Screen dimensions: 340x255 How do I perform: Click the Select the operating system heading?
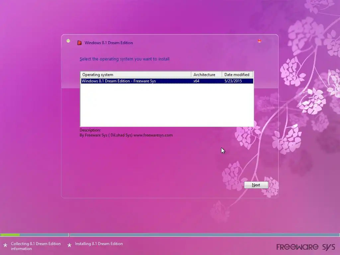(x=125, y=59)
